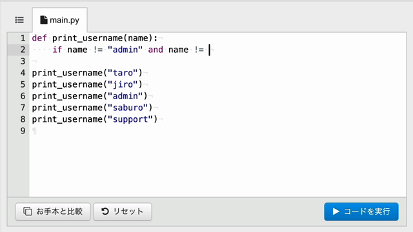Viewport: 413px width, 232px height.
Task: Click the "jiro" string on line 5
Action: 123,84
